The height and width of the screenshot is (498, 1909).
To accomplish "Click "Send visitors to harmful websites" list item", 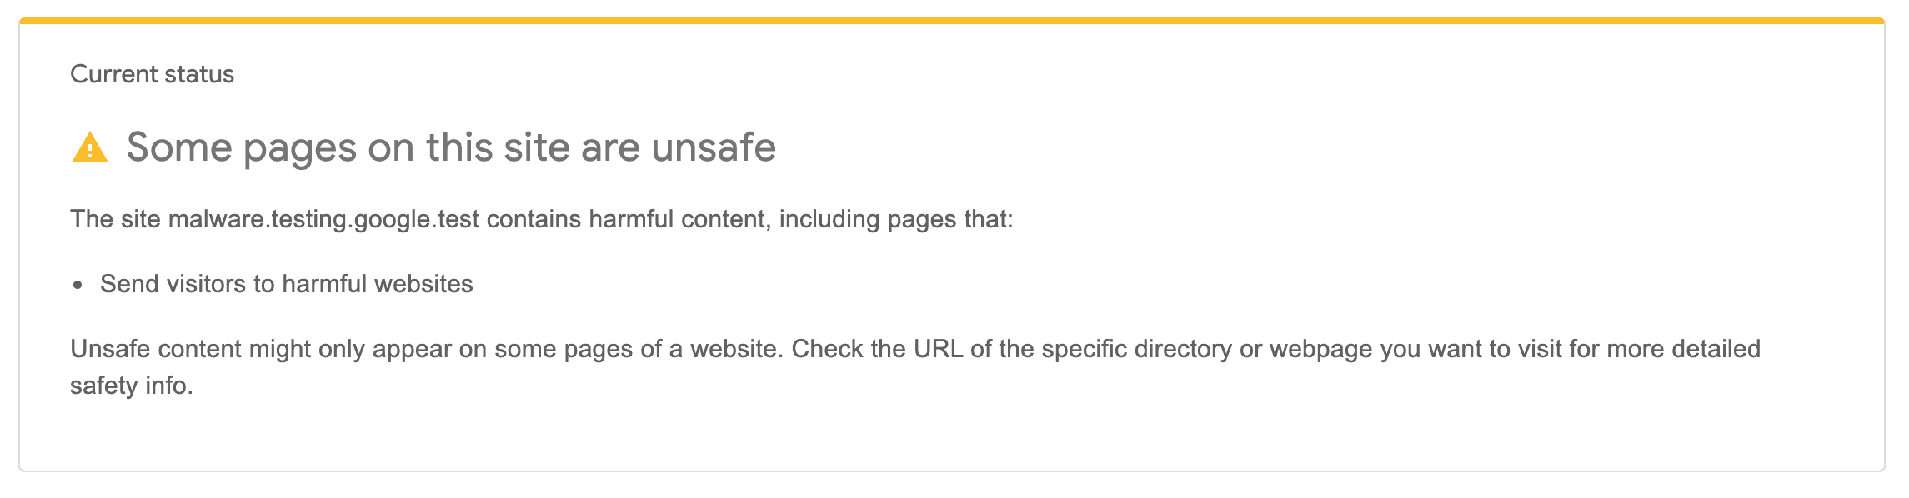I will pyautogui.click(x=286, y=284).
